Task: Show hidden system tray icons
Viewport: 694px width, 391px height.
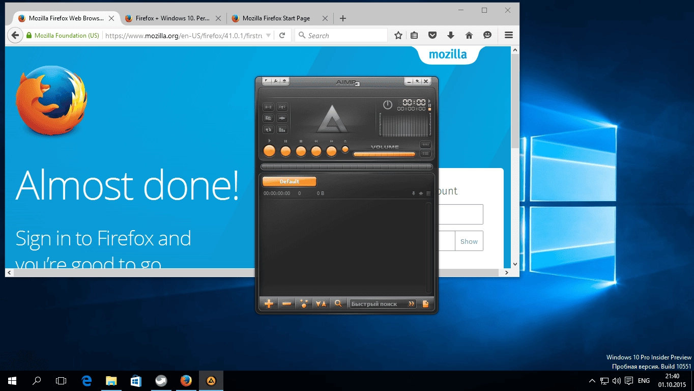Action: 592,381
